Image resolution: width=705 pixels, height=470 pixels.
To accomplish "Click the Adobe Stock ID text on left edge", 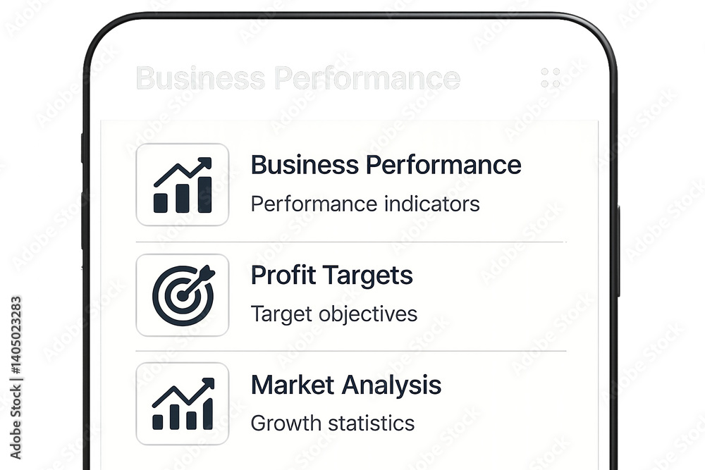I will point(16,378).
